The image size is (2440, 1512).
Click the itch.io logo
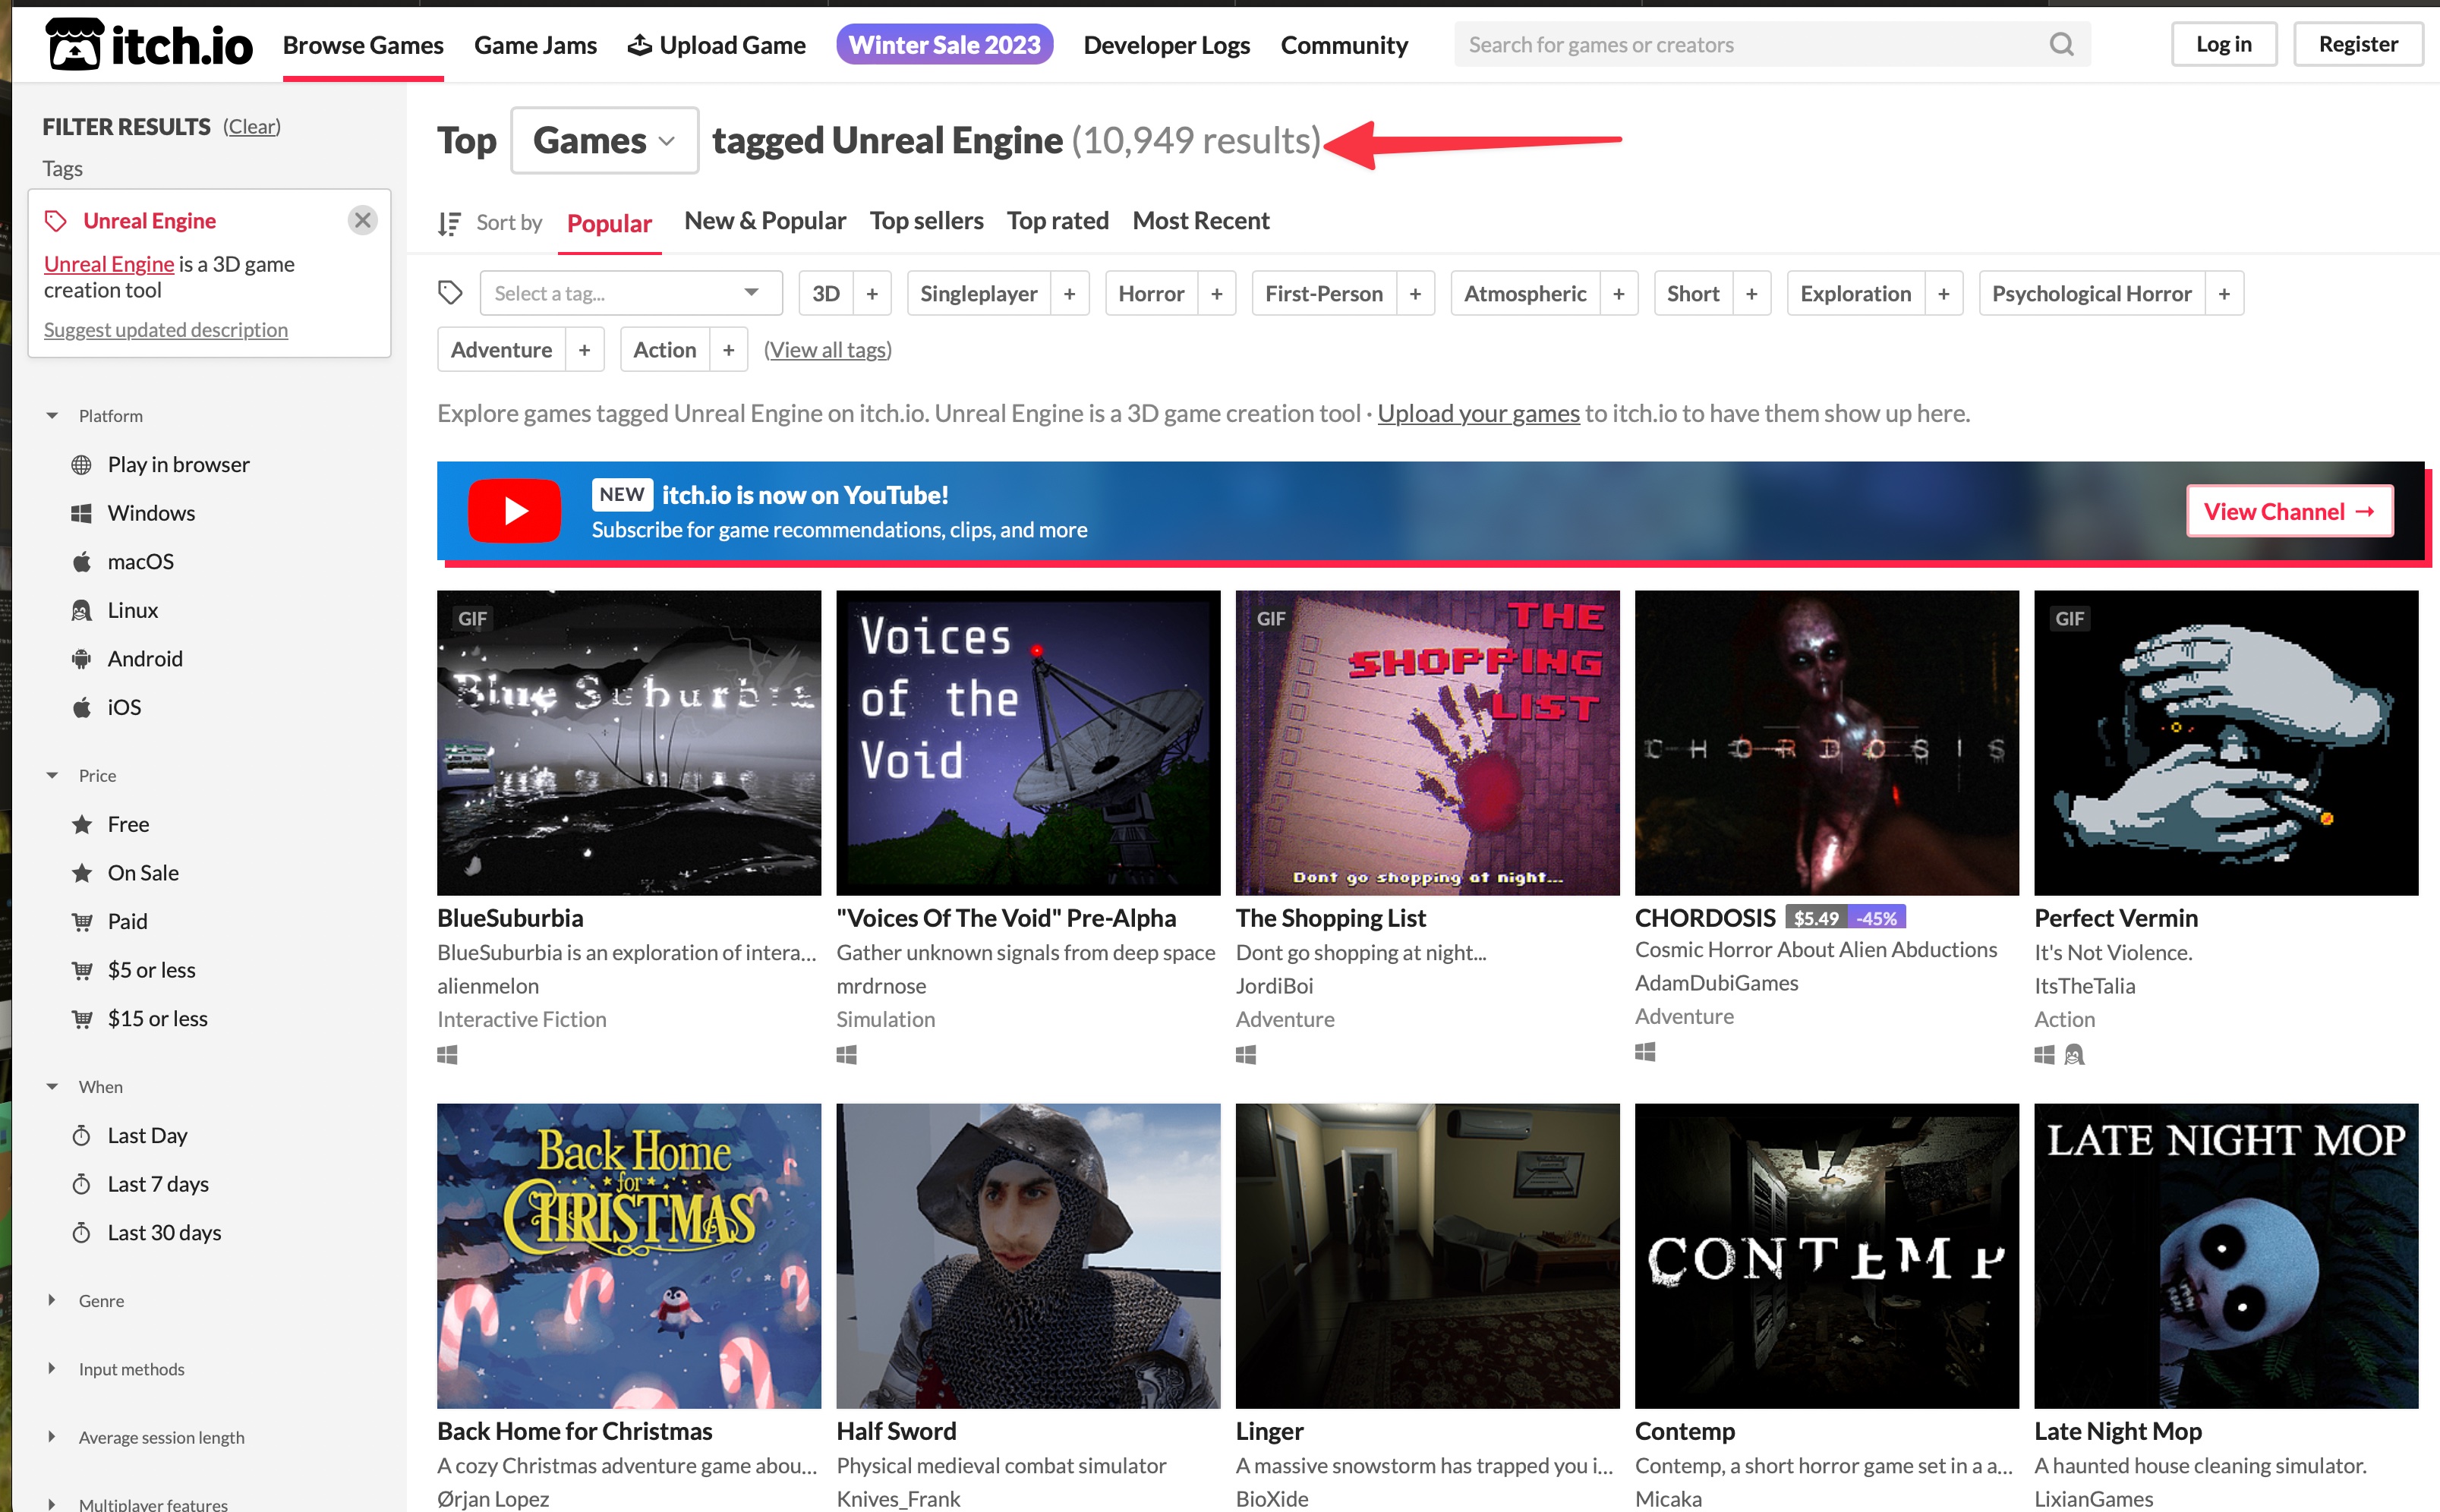coord(149,44)
